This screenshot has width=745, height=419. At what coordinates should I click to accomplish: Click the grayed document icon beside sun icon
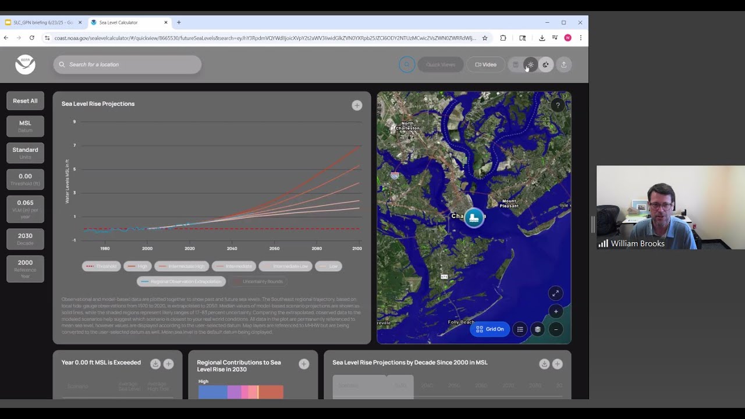[x=515, y=65]
